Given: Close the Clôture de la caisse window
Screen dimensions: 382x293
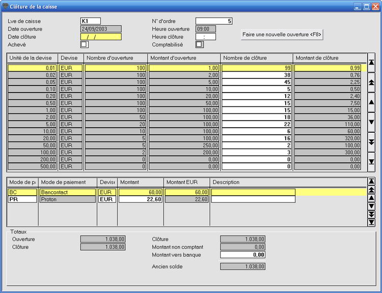Looking at the screenshot, I should (x=375, y=6).
